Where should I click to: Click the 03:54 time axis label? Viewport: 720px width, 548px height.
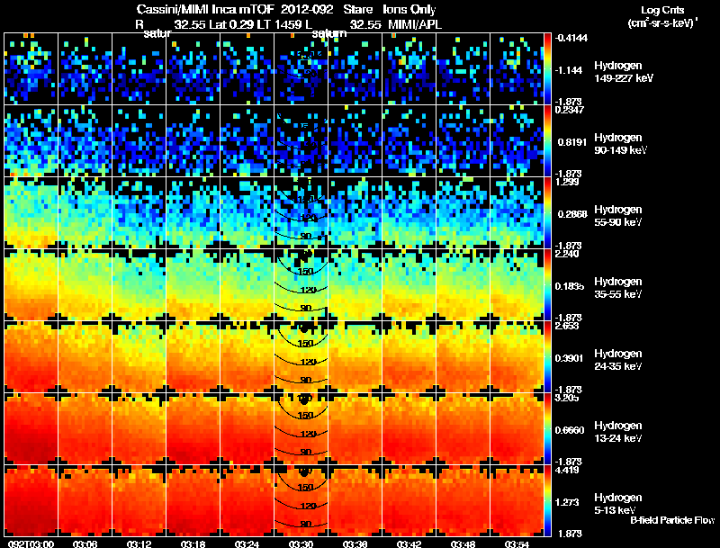(x=517, y=544)
